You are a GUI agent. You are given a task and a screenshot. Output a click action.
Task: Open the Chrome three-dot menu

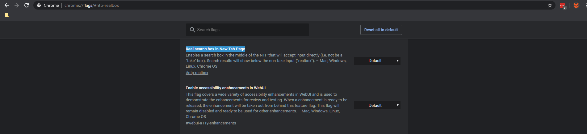click(585, 5)
